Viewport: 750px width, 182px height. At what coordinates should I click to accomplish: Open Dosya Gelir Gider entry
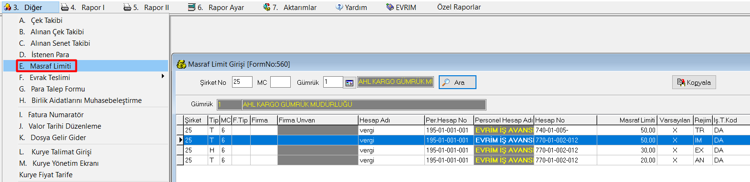pos(86,138)
